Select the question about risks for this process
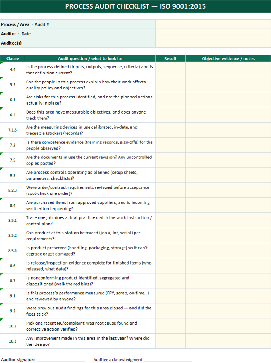This screenshot has height=363, width=271. (90, 100)
